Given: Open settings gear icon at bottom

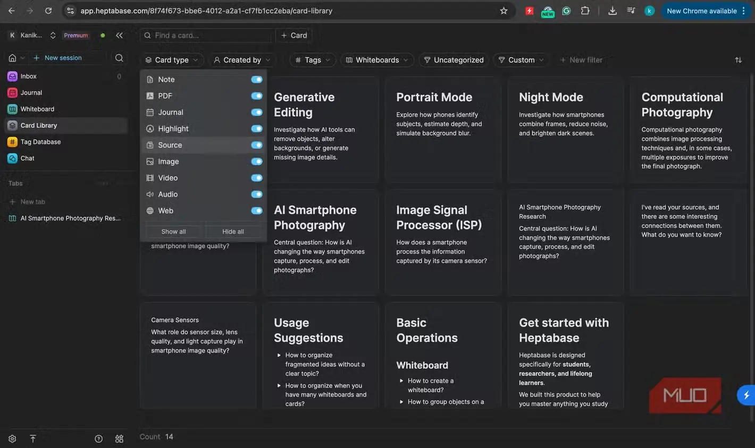Looking at the screenshot, I should (x=12, y=439).
